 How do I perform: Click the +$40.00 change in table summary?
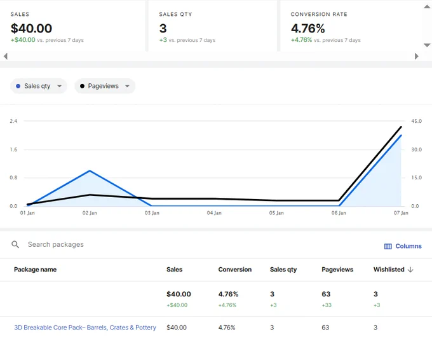tap(177, 305)
